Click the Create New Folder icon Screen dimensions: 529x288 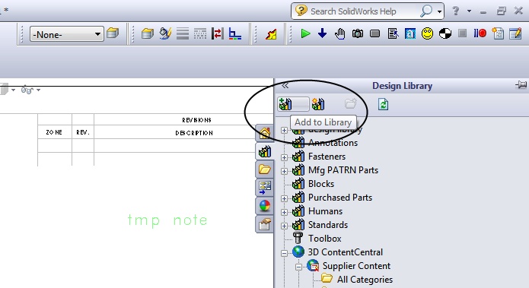click(x=351, y=103)
